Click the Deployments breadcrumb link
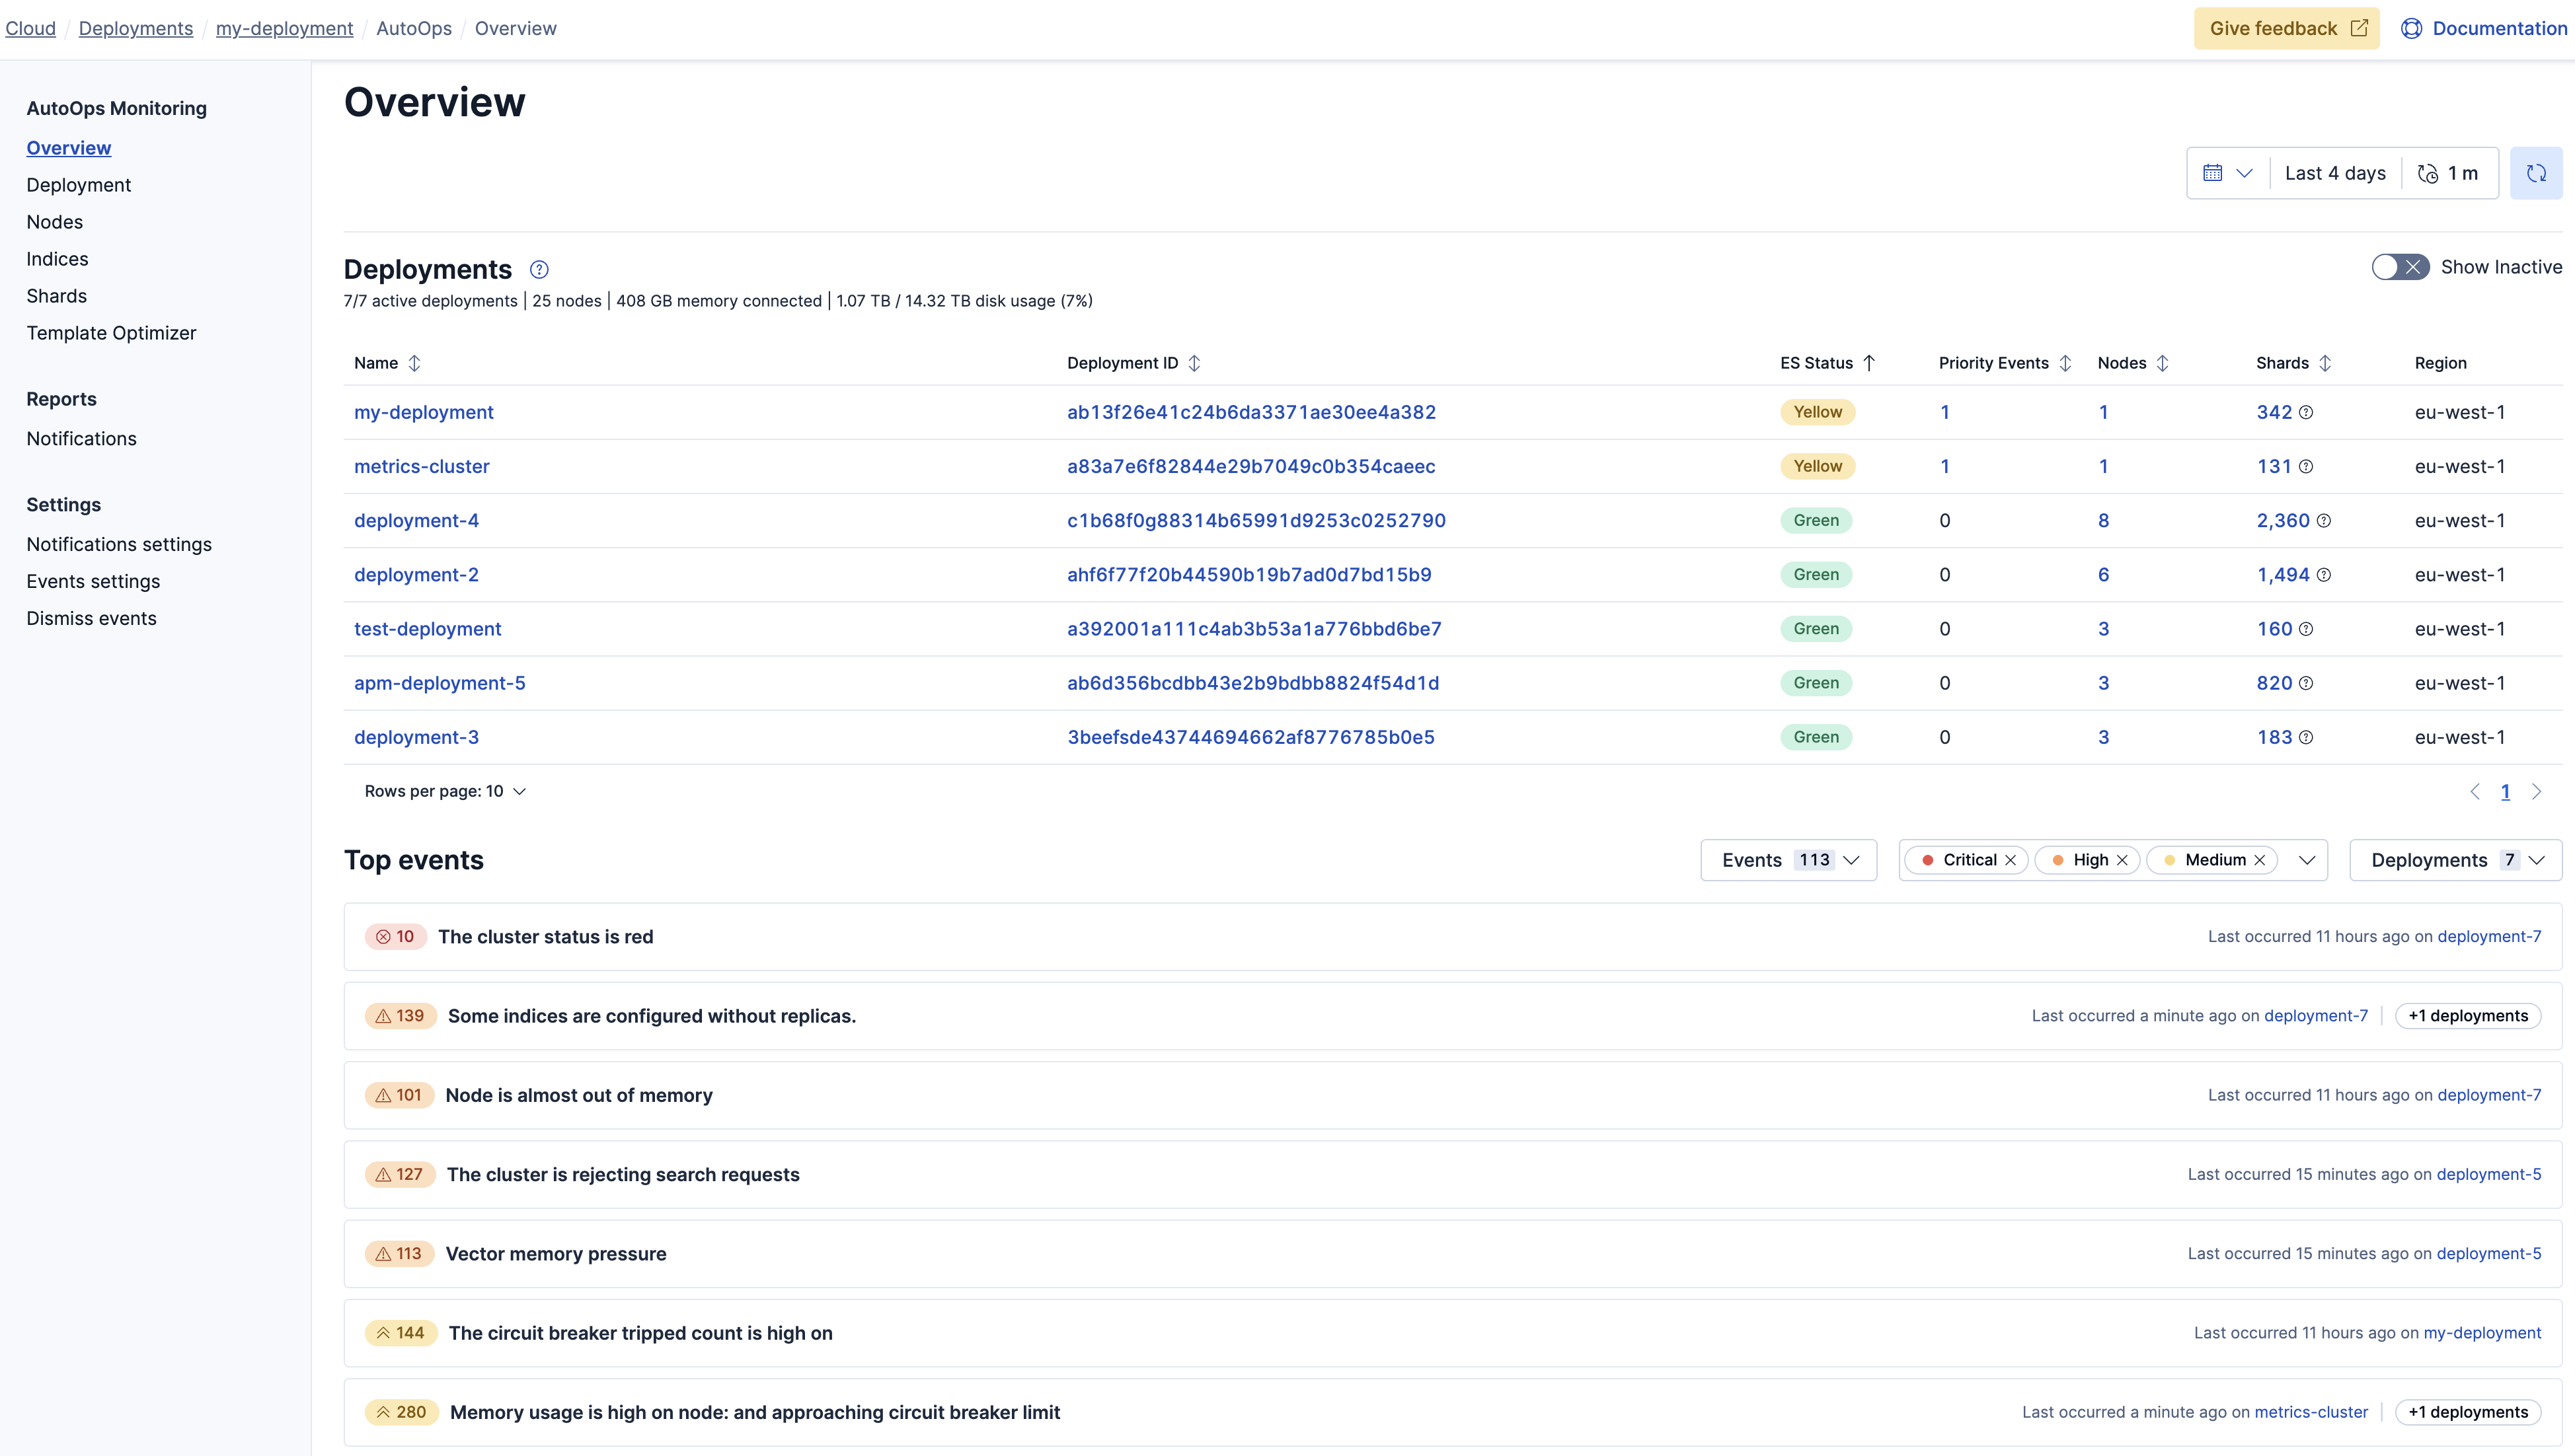The height and width of the screenshot is (1456, 2575). [136, 28]
